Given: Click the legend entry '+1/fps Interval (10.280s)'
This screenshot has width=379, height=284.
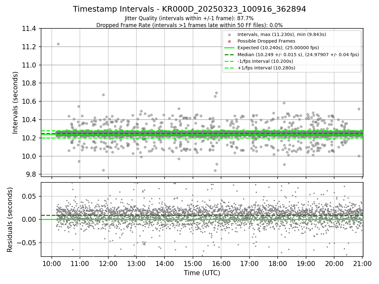Looking at the screenshot, I should (266, 68).
